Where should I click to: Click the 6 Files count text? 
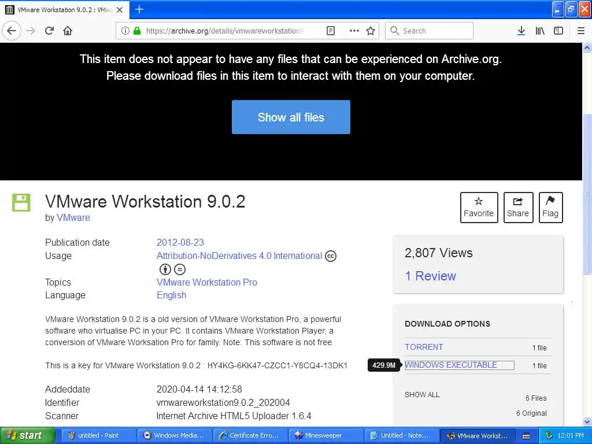click(536, 398)
